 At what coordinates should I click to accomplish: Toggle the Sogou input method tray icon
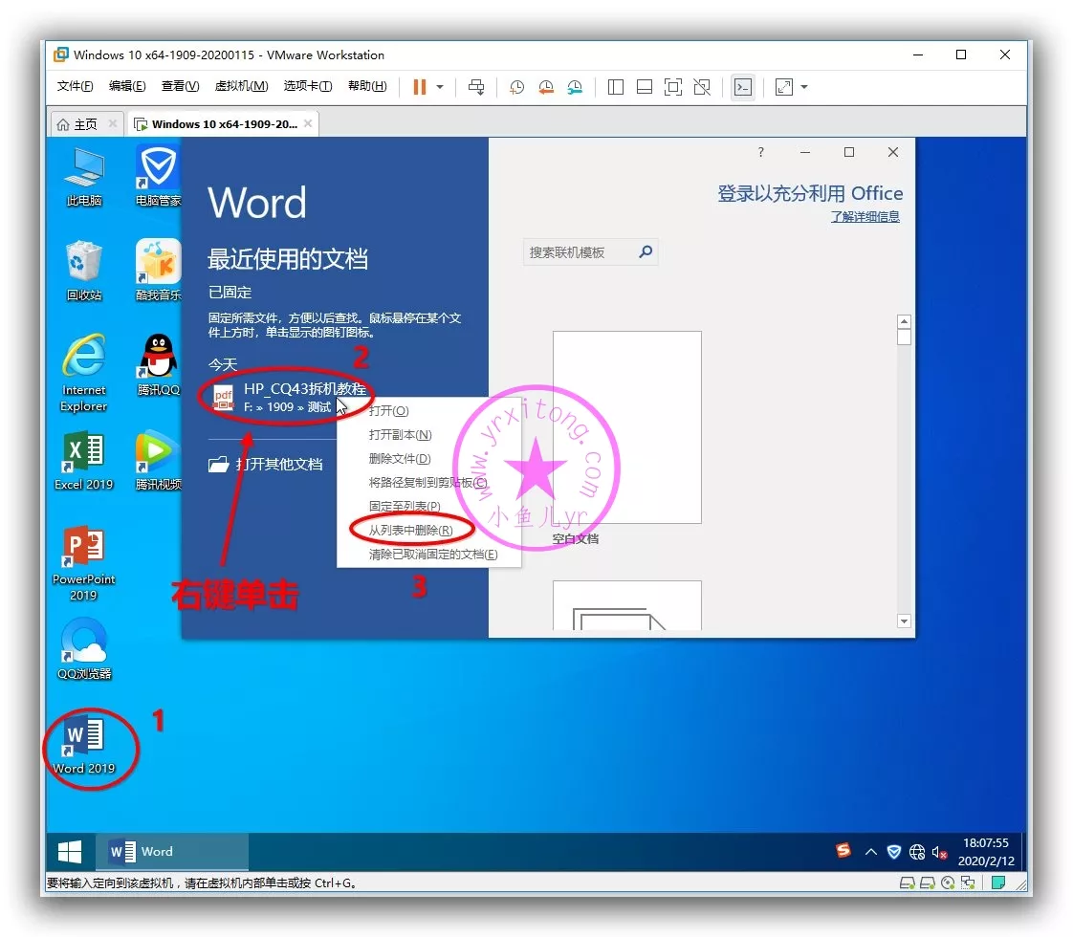tap(843, 851)
